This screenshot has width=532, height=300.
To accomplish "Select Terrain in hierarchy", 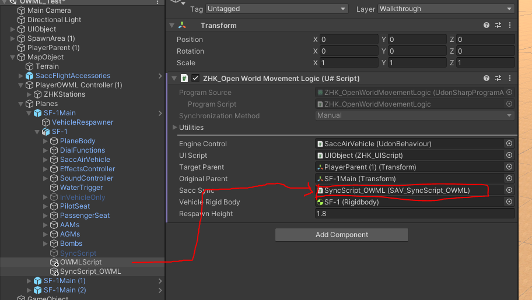I will [47, 66].
